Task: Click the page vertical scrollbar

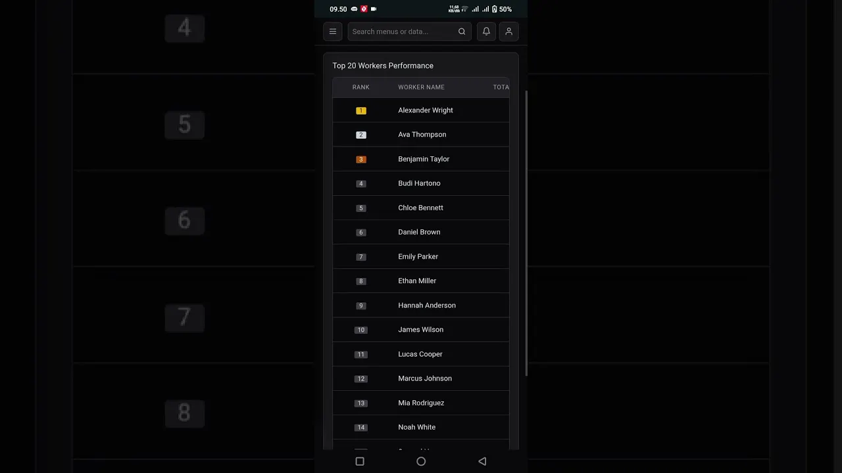Action: (526, 233)
